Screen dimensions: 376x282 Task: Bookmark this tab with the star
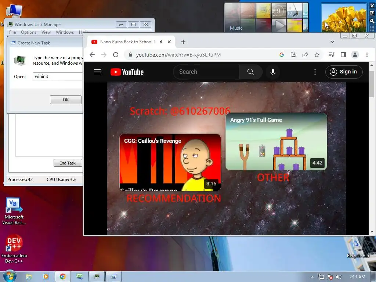(x=317, y=55)
